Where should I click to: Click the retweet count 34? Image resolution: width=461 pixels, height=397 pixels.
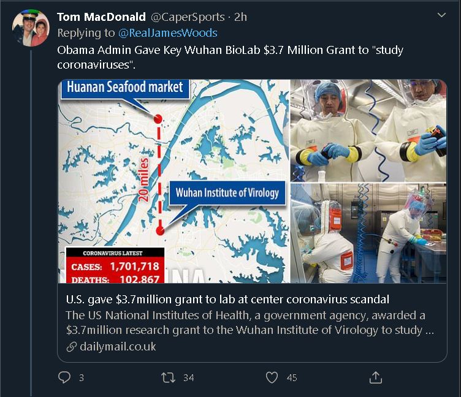188,378
